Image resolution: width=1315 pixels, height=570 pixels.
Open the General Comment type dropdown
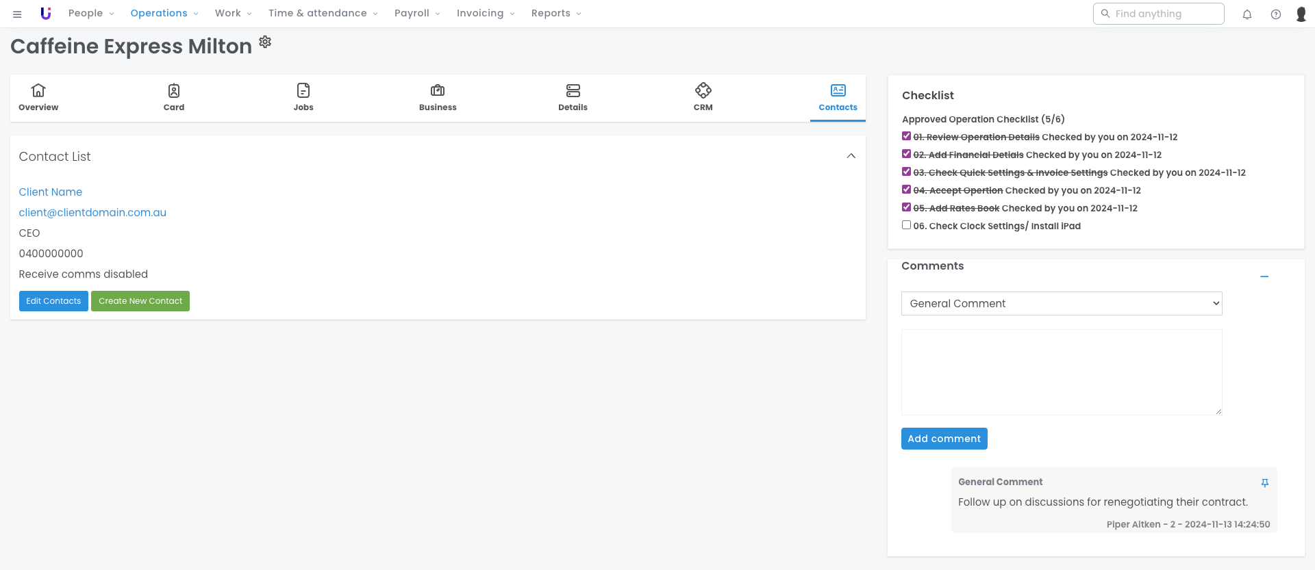coord(1061,304)
